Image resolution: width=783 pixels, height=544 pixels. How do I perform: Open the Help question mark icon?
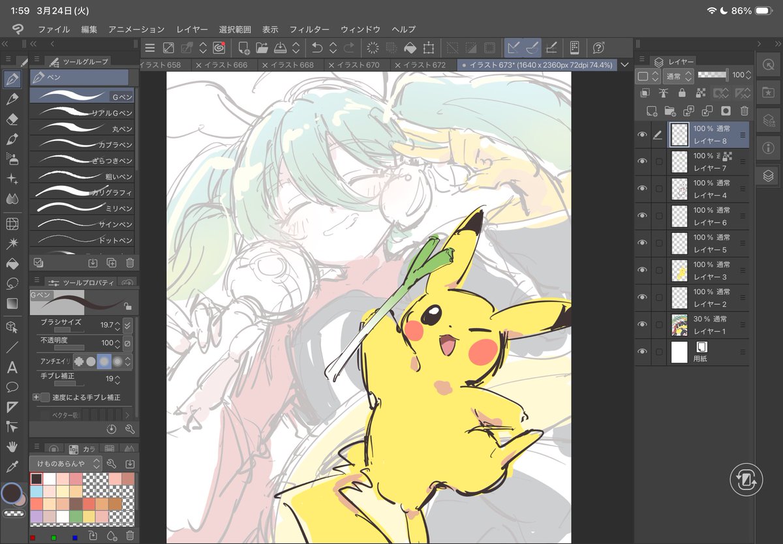pyautogui.click(x=598, y=47)
